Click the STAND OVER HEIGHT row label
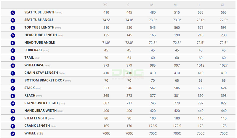Image resolution: width=237 pixels, height=138 pixels. coord(41,103)
